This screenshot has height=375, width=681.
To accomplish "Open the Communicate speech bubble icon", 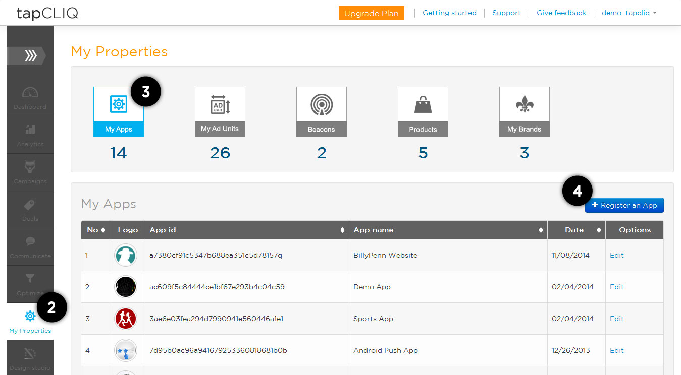I will tap(30, 242).
